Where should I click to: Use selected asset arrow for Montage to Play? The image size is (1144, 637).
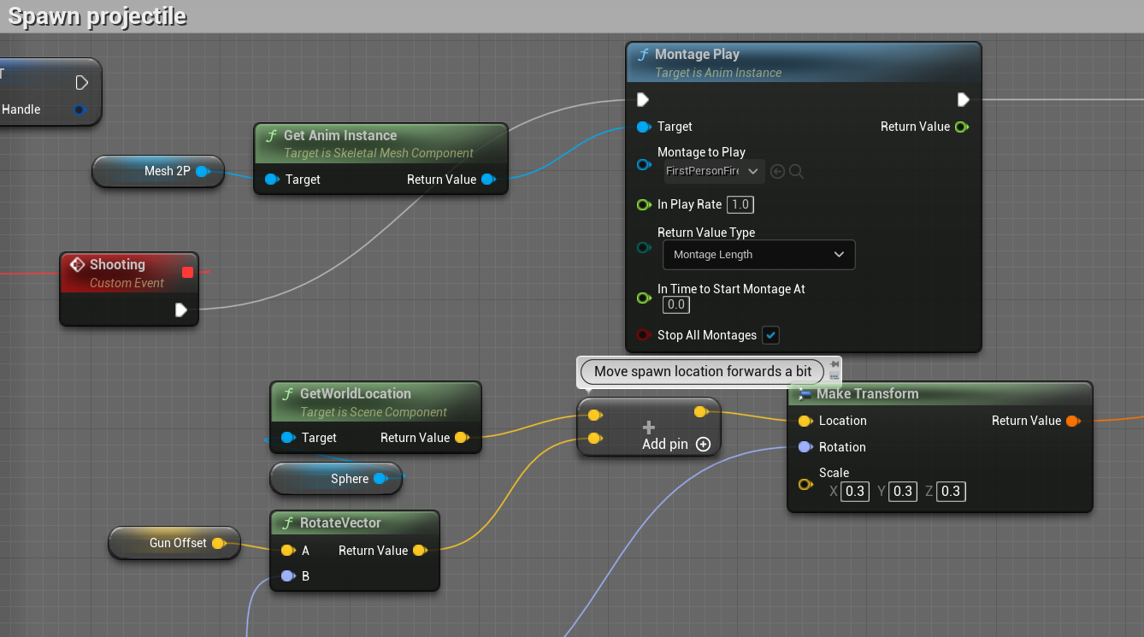(777, 172)
